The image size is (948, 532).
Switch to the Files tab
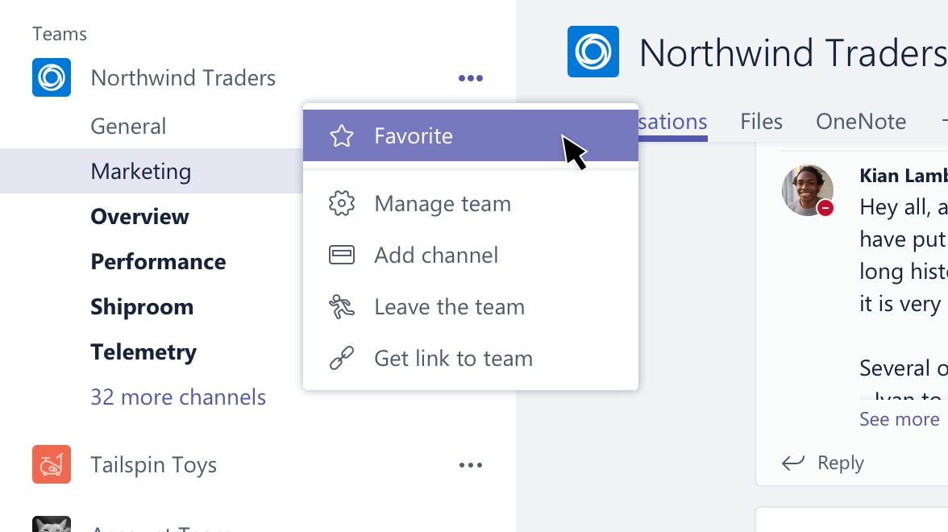click(x=761, y=123)
